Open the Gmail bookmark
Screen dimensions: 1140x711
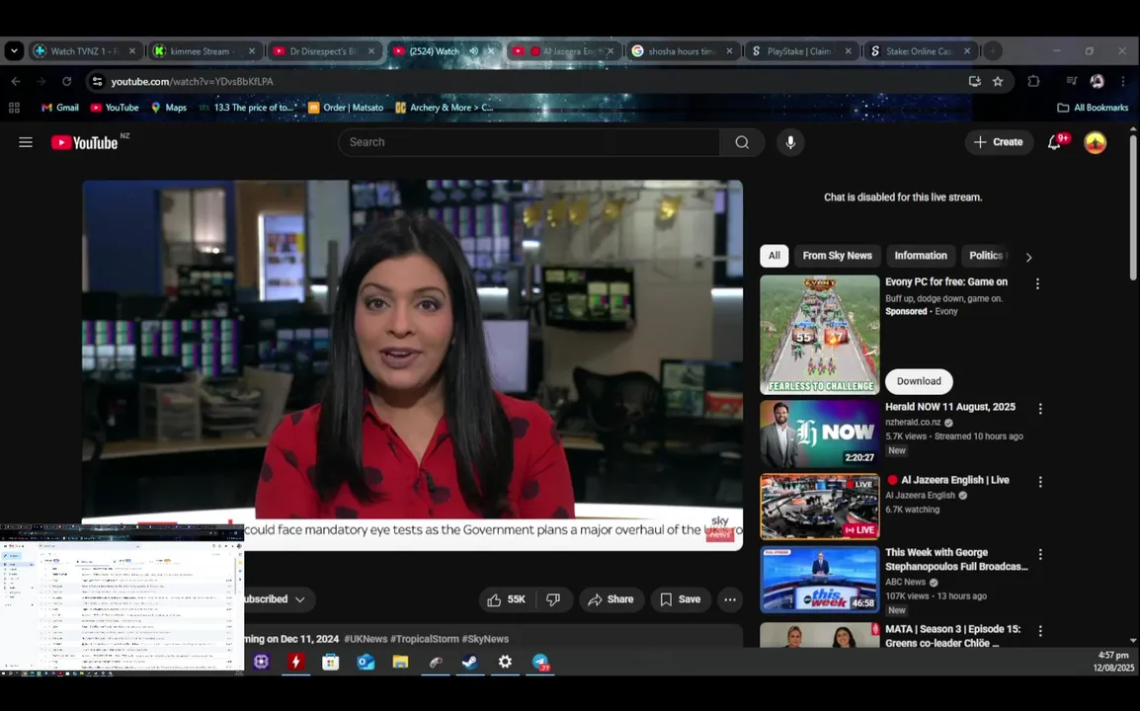(x=59, y=108)
